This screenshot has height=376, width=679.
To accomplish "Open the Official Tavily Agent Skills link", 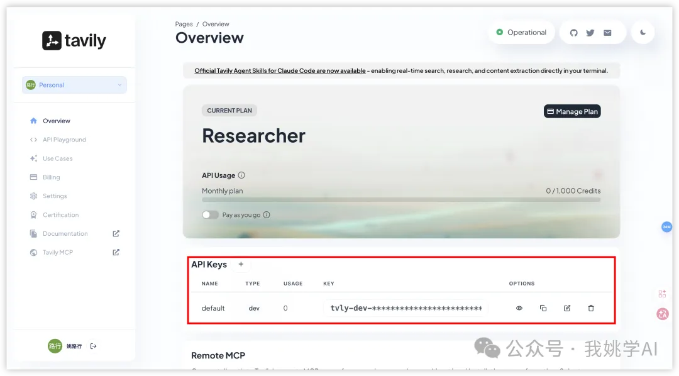I will pyautogui.click(x=280, y=71).
